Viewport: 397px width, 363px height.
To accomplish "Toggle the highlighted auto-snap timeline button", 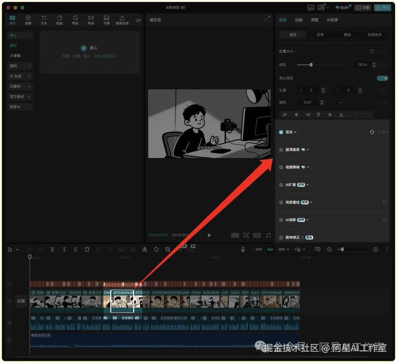I will [x=270, y=249].
